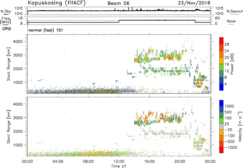Click the solid line sample under N.Sky
This screenshot has height=168, width=243.
6,14
